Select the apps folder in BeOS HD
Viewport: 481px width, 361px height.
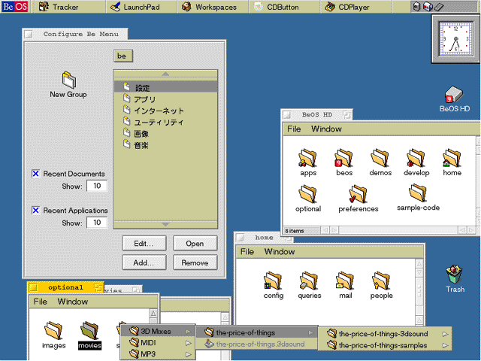click(308, 162)
